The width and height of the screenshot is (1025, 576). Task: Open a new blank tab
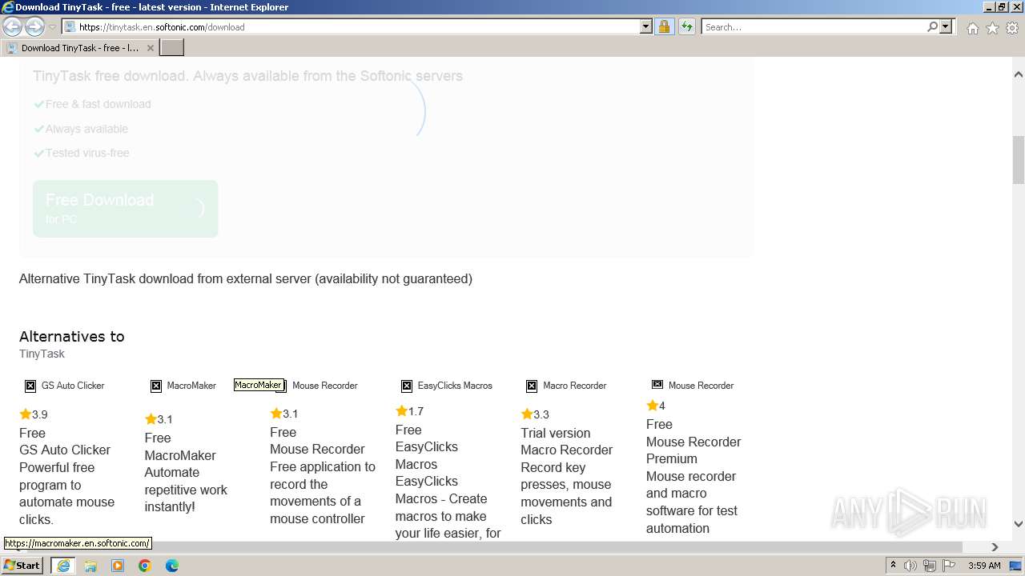(172, 48)
